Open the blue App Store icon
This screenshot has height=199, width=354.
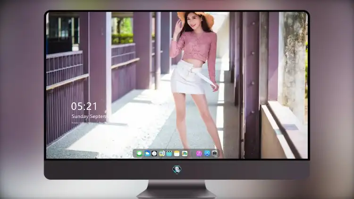click(x=207, y=153)
